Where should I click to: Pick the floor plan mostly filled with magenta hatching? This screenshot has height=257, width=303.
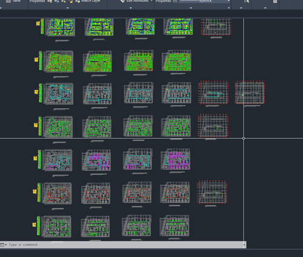(x=175, y=159)
